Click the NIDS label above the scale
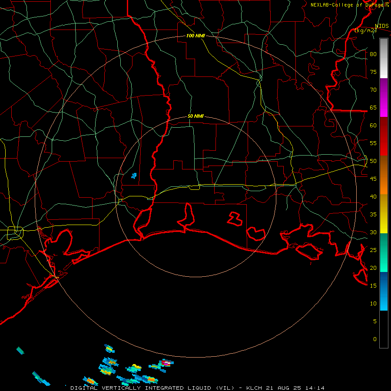This screenshot has width=391, height=391. pos(382,26)
